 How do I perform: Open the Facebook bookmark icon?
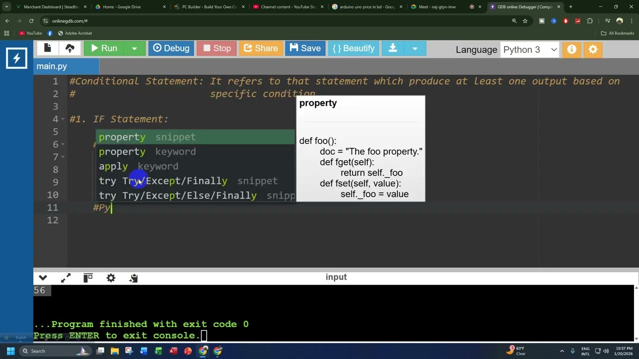click(50, 33)
